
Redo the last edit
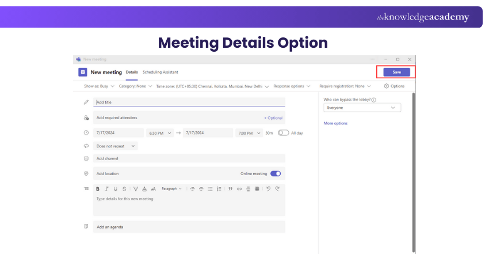click(x=277, y=189)
